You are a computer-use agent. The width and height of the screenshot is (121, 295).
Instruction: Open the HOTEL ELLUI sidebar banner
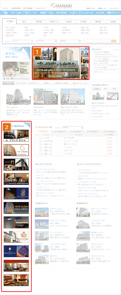[16, 280]
